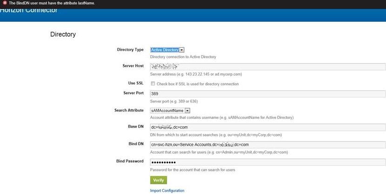Click the 'DN from which to start' hint
This screenshot has height=194, width=386.
(x=216, y=135)
